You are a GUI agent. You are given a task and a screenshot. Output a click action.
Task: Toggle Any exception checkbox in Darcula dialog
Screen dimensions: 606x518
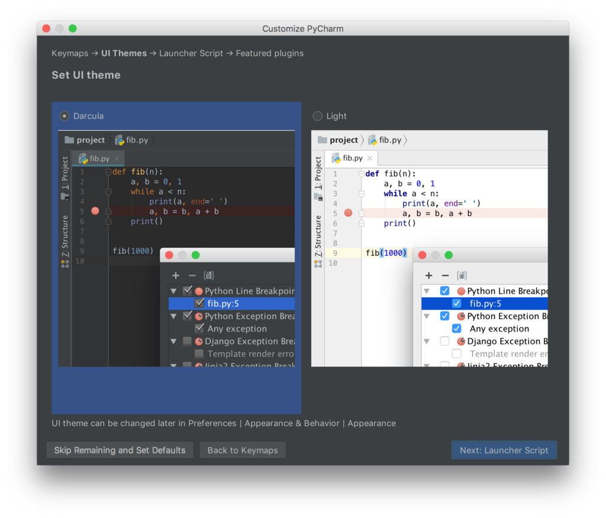[199, 328]
